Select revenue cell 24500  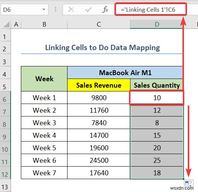[99, 160]
